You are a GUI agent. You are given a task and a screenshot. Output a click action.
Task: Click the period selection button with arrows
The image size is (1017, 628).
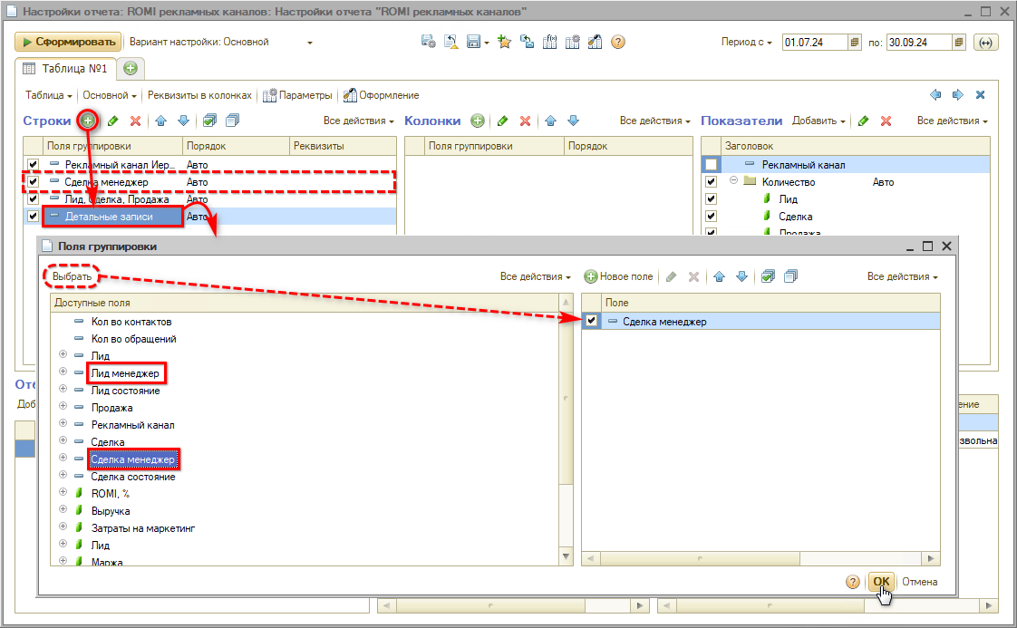tap(986, 43)
